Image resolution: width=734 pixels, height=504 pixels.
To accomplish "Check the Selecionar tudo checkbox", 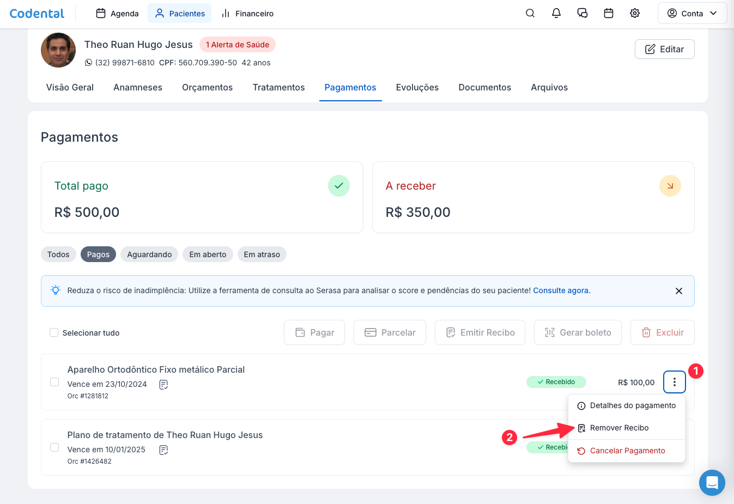I will click(54, 332).
